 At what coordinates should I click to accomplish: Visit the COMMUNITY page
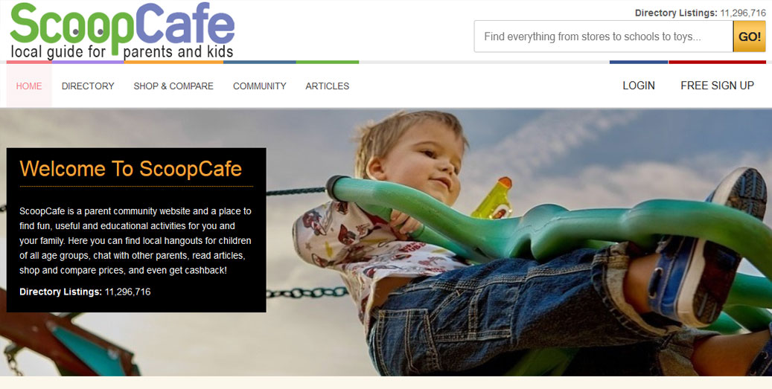pyautogui.click(x=260, y=86)
